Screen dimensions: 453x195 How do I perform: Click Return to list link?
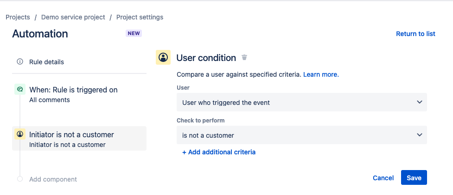[415, 34]
